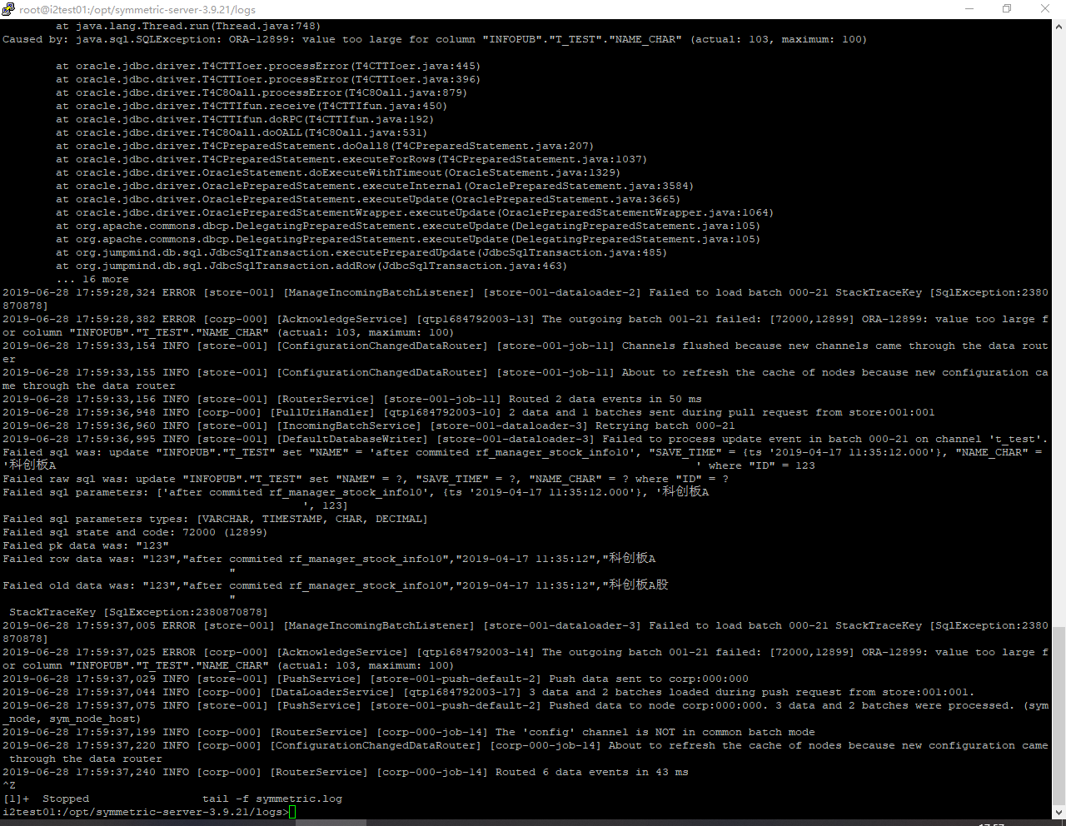Close the PuTTY session window
This screenshot has height=826, width=1066.
pyautogui.click(x=1045, y=9)
